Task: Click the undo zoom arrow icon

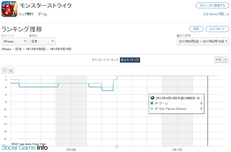Action: click(x=5, y=70)
